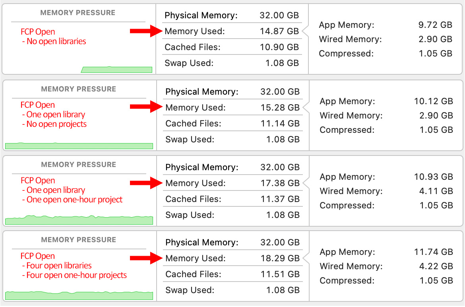Click the red "Four open libraries" annotation text

(x=57, y=266)
